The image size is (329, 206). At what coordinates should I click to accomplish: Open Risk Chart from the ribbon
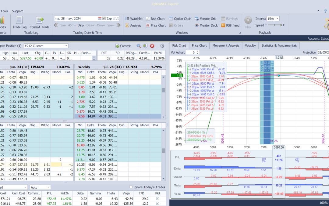pyautogui.click(x=155, y=19)
